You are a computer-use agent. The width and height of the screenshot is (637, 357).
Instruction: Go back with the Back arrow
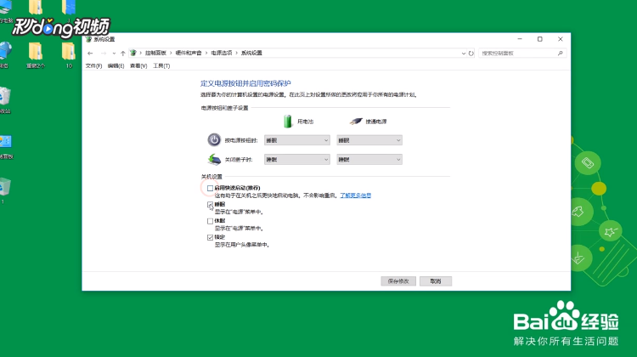(90, 54)
